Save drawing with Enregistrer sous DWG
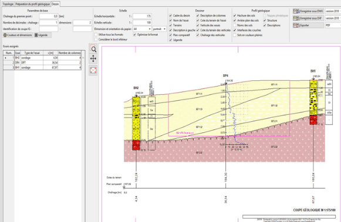 point(308,11)
